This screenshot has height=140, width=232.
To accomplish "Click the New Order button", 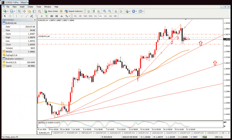I will (51, 11).
